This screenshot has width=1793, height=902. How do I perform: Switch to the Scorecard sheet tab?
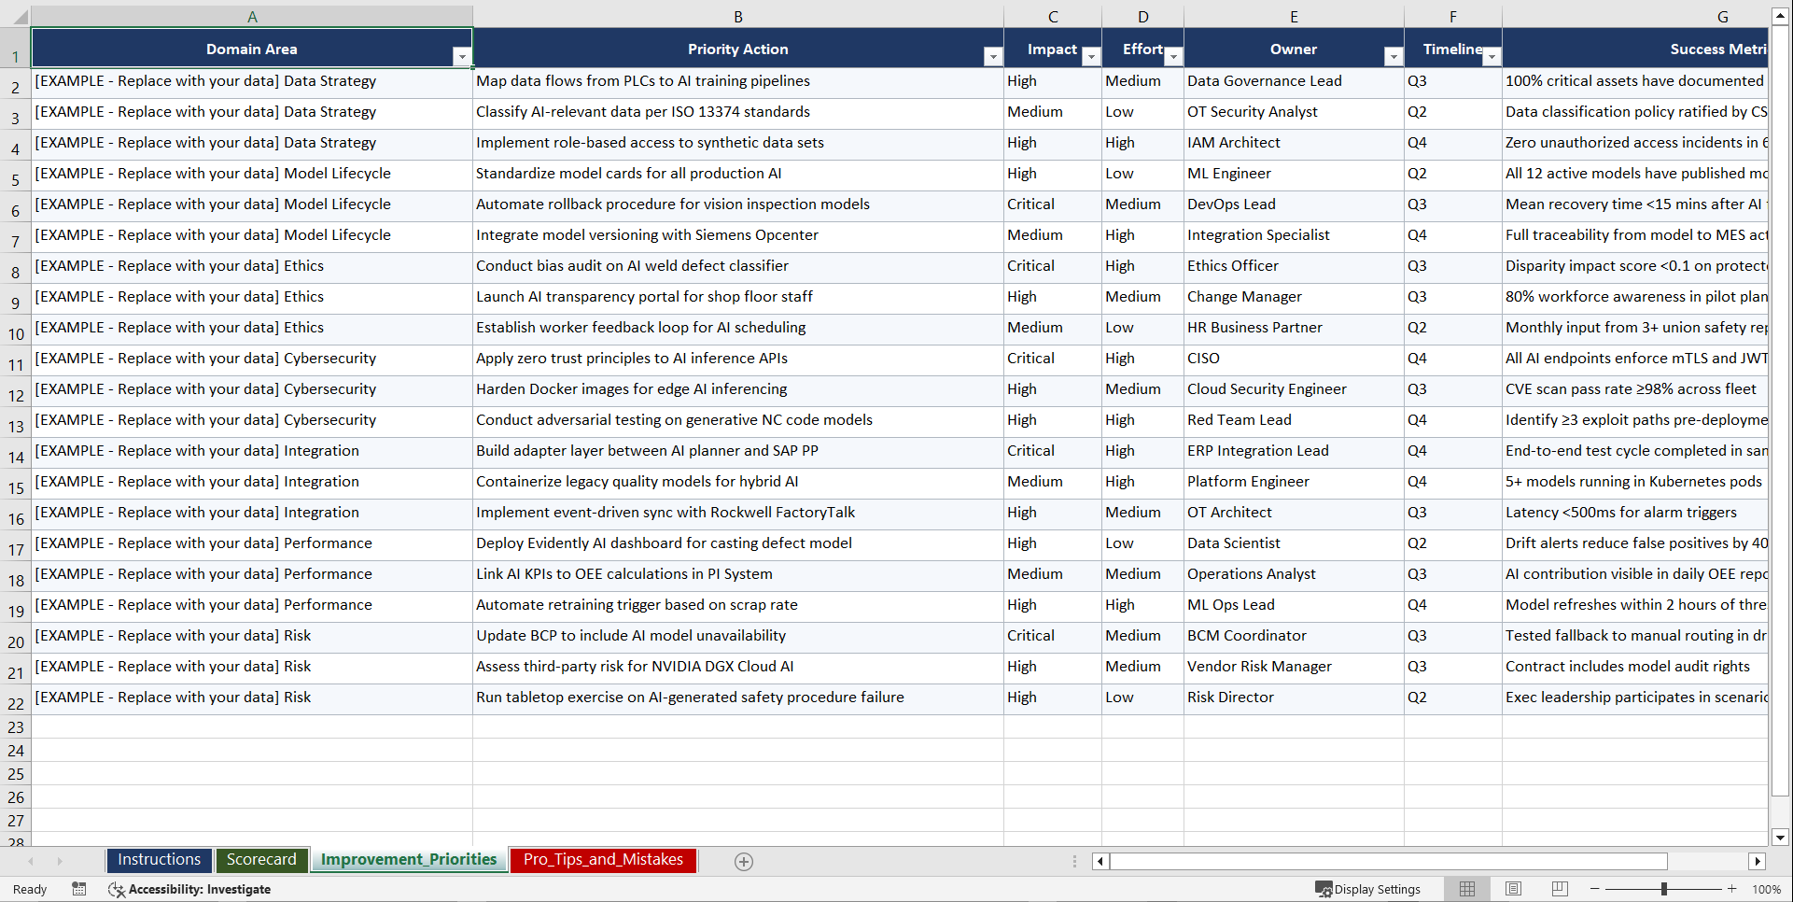coord(262,860)
